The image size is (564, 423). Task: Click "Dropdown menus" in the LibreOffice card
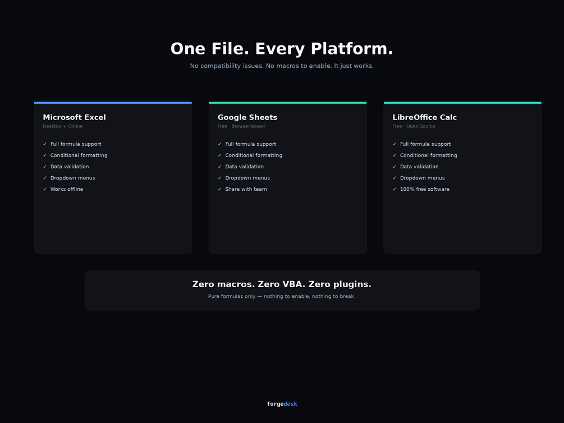click(x=422, y=178)
